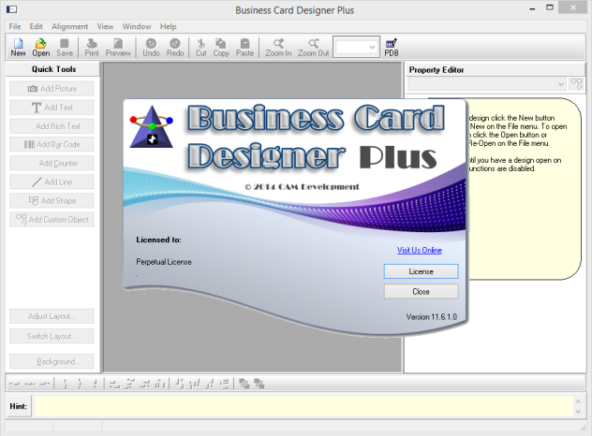
Task: Click the Add Custom Object button
Action: click(52, 220)
